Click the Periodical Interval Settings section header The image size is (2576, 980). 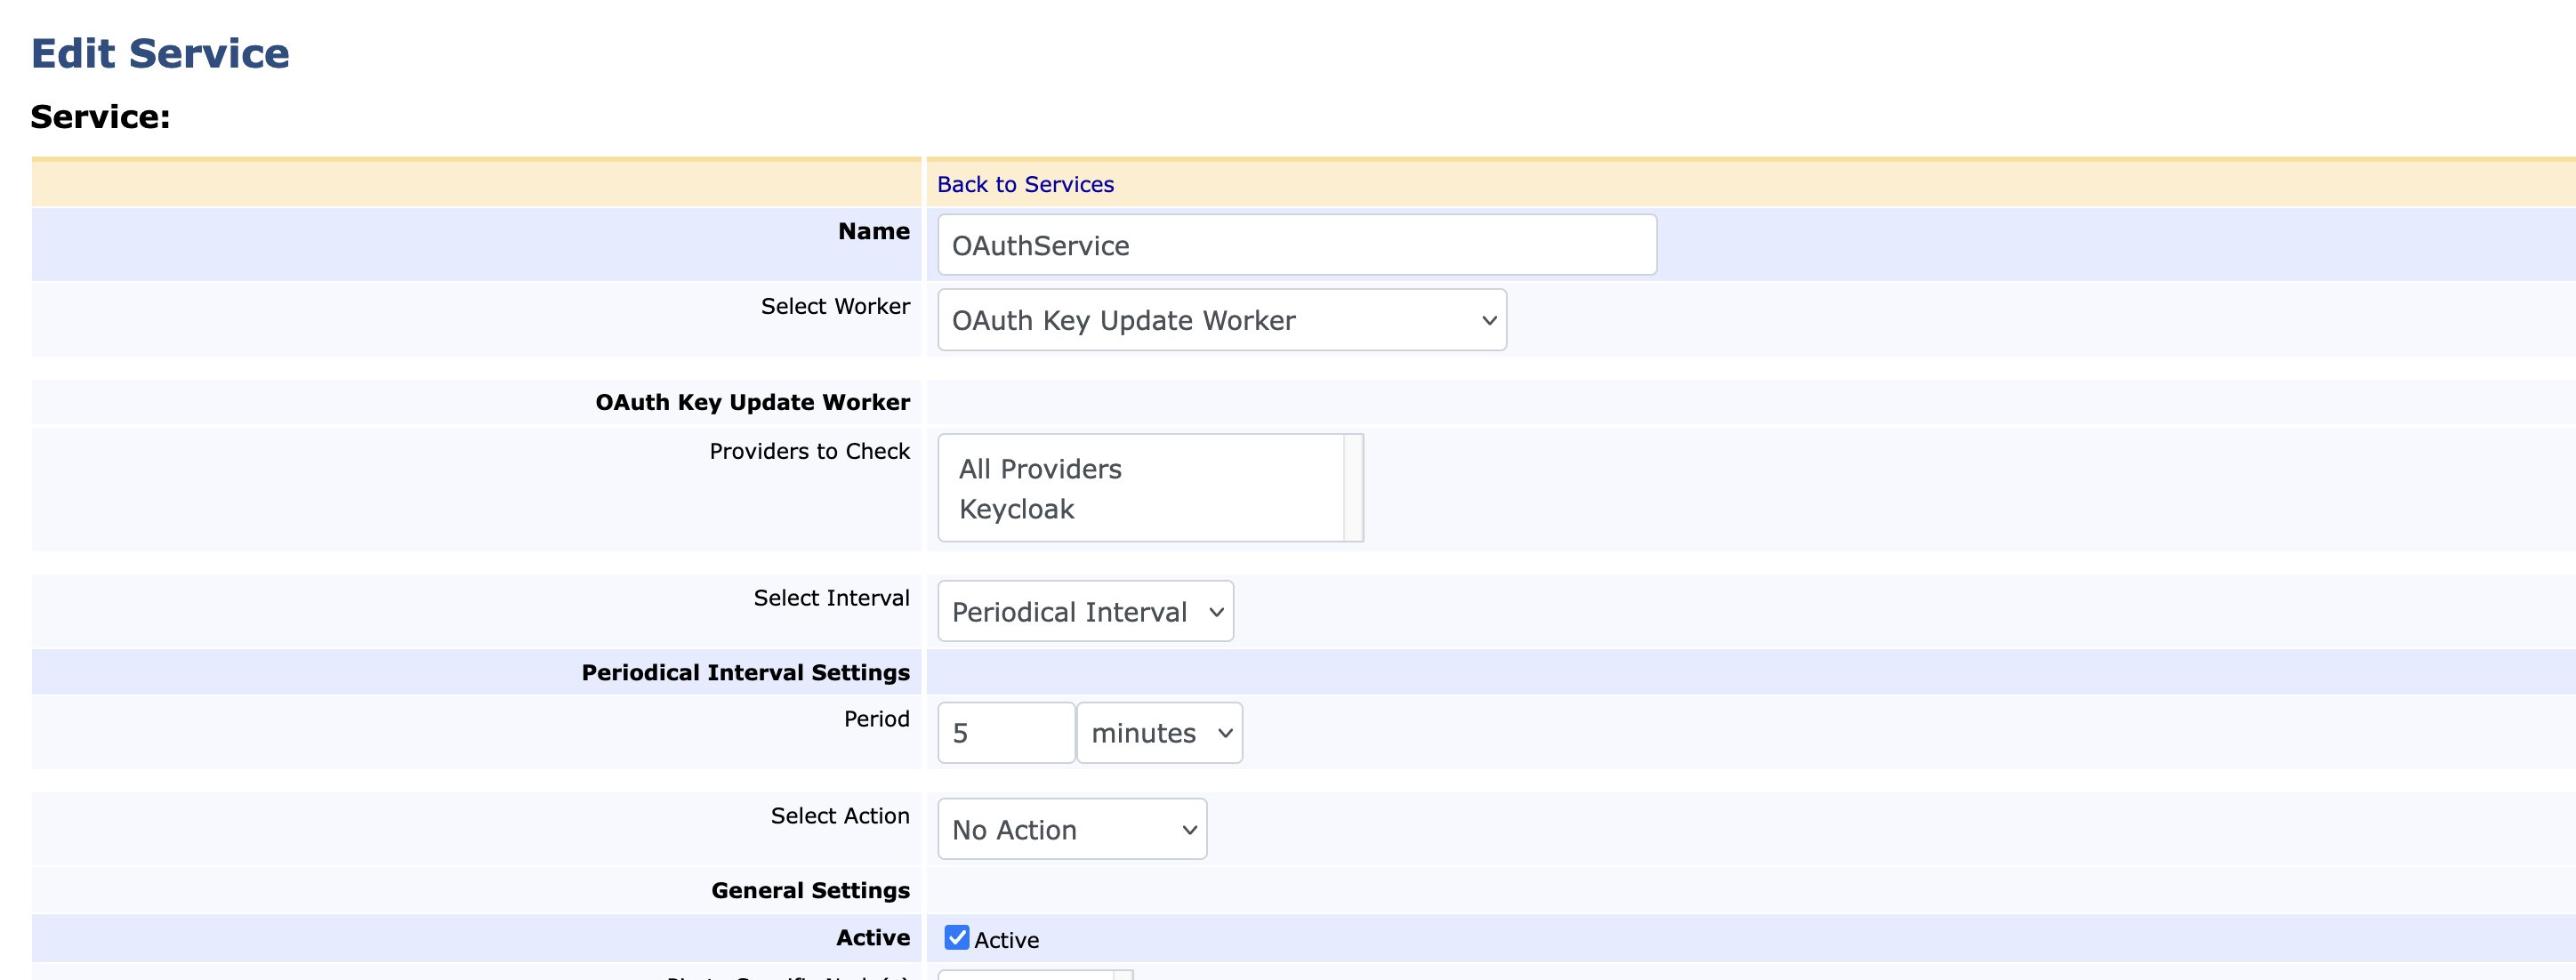coord(745,672)
